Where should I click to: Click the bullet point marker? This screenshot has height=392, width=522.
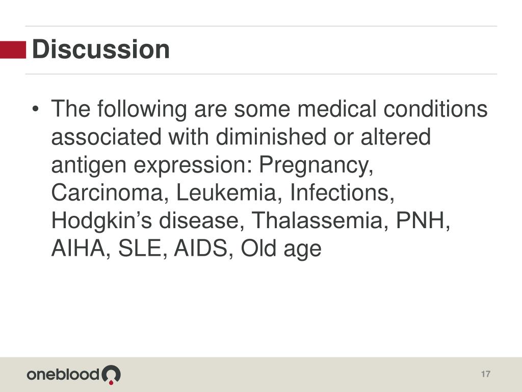[36, 109]
